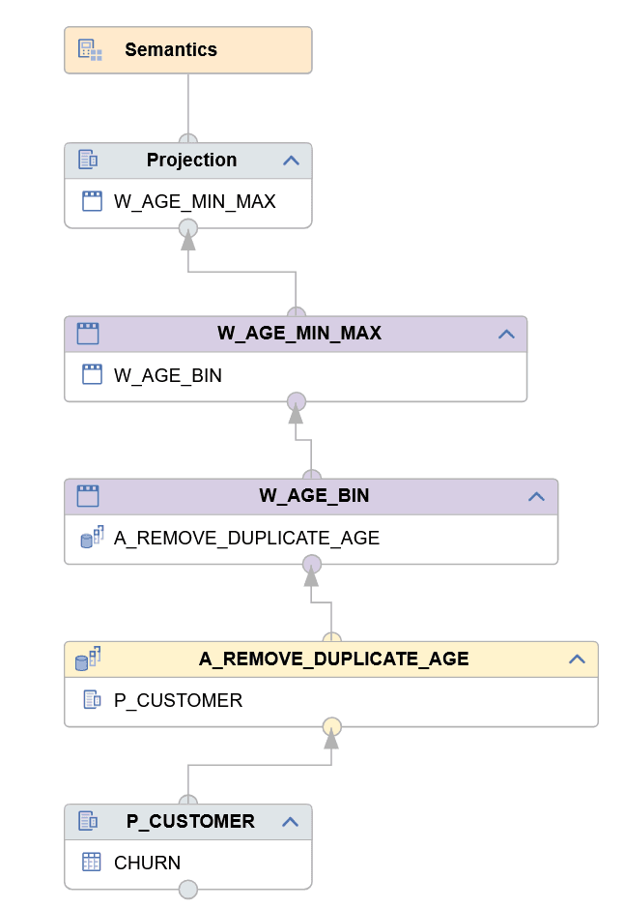Select the CHURN data source entry

[147, 863]
